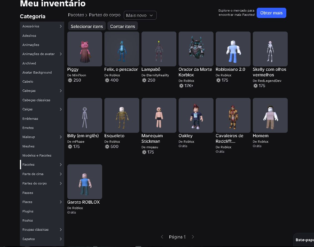The width and height of the screenshot is (314, 247).
Task: Expand the Sapatos category chevron
Action: click(61, 239)
